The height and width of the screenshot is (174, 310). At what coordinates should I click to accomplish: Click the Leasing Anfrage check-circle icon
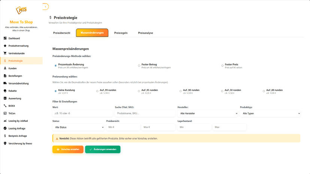pos(5,128)
